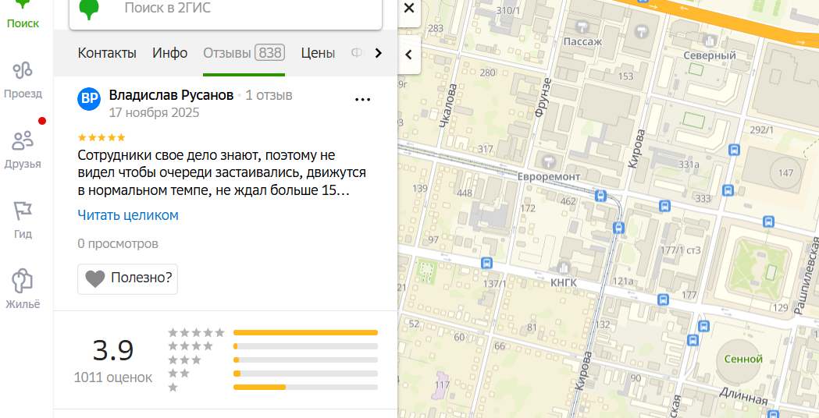Select the Северный building marker on map
This screenshot has width=819, height=418.
point(710,41)
